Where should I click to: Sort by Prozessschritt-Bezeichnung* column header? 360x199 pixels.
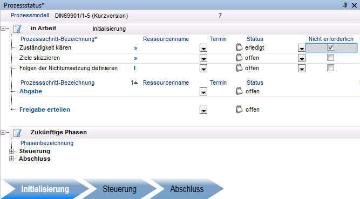[59, 39]
